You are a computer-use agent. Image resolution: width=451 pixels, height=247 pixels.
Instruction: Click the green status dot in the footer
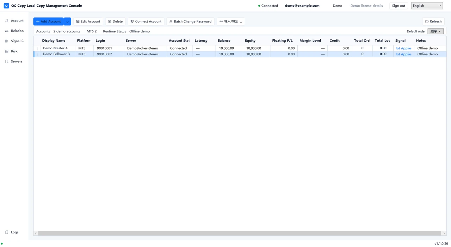click(x=2, y=243)
